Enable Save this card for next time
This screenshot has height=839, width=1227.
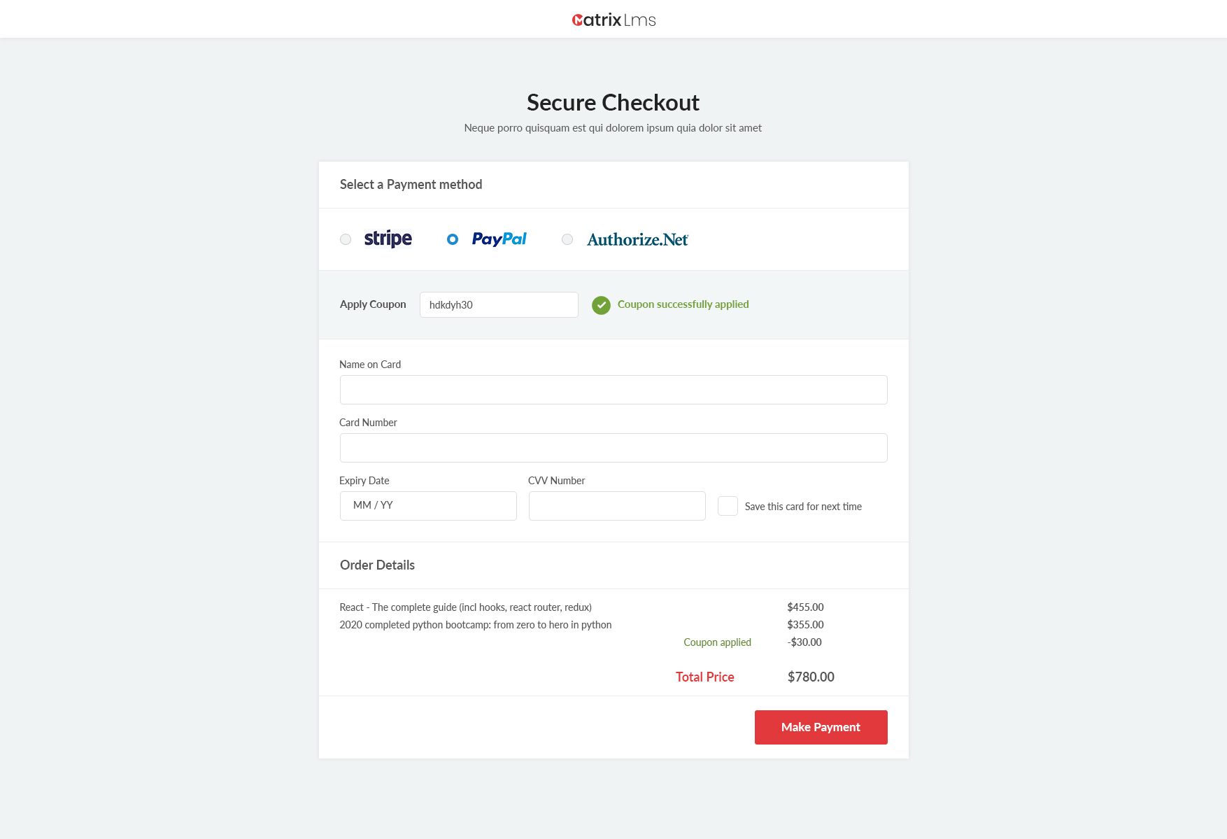[728, 506]
